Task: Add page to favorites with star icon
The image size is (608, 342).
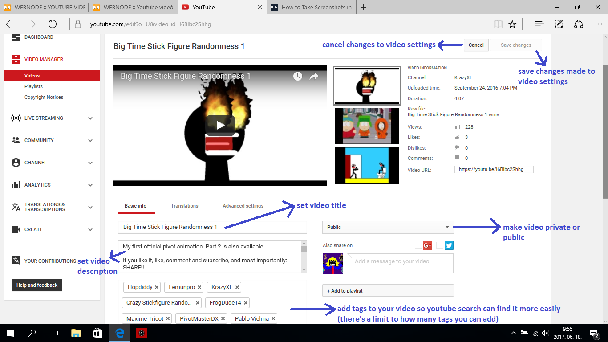Action: coord(512,24)
